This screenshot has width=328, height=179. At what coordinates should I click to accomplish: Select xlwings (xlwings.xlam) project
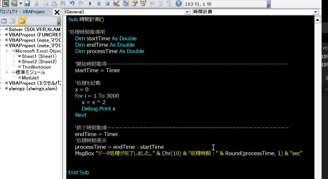tap(33, 88)
